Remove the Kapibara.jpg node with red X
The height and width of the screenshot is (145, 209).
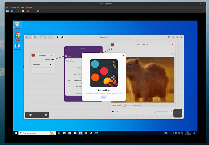click(51, 55)
